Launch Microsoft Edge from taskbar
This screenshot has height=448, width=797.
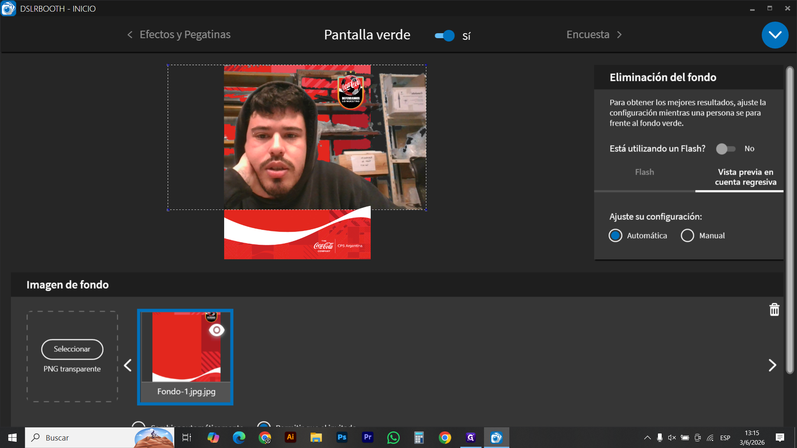click(x=239, y=438)
